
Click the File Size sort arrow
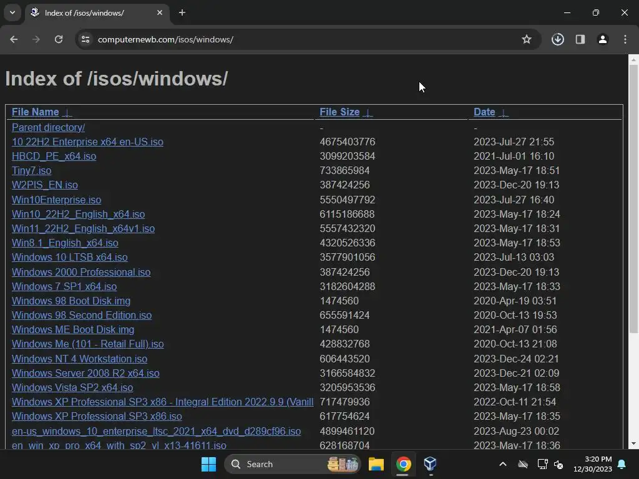point(368,113)
